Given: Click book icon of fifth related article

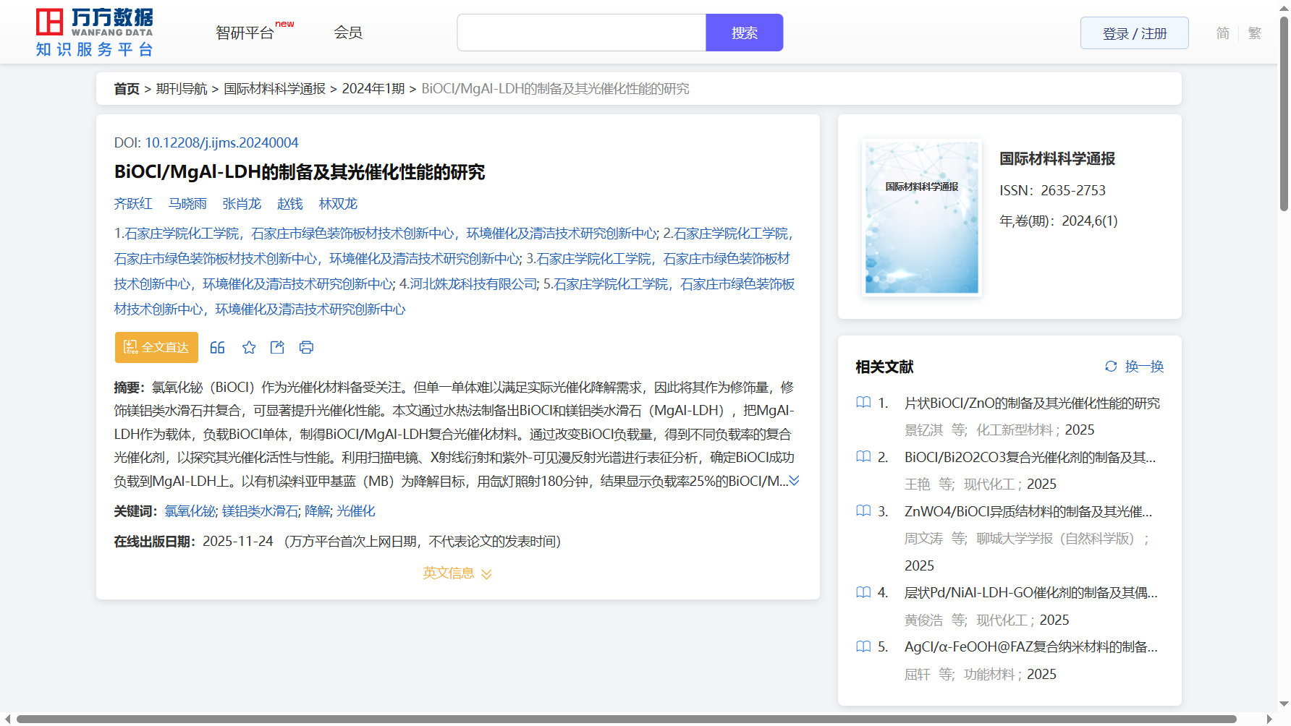Looking at the screenshot, I should (863, 646).
